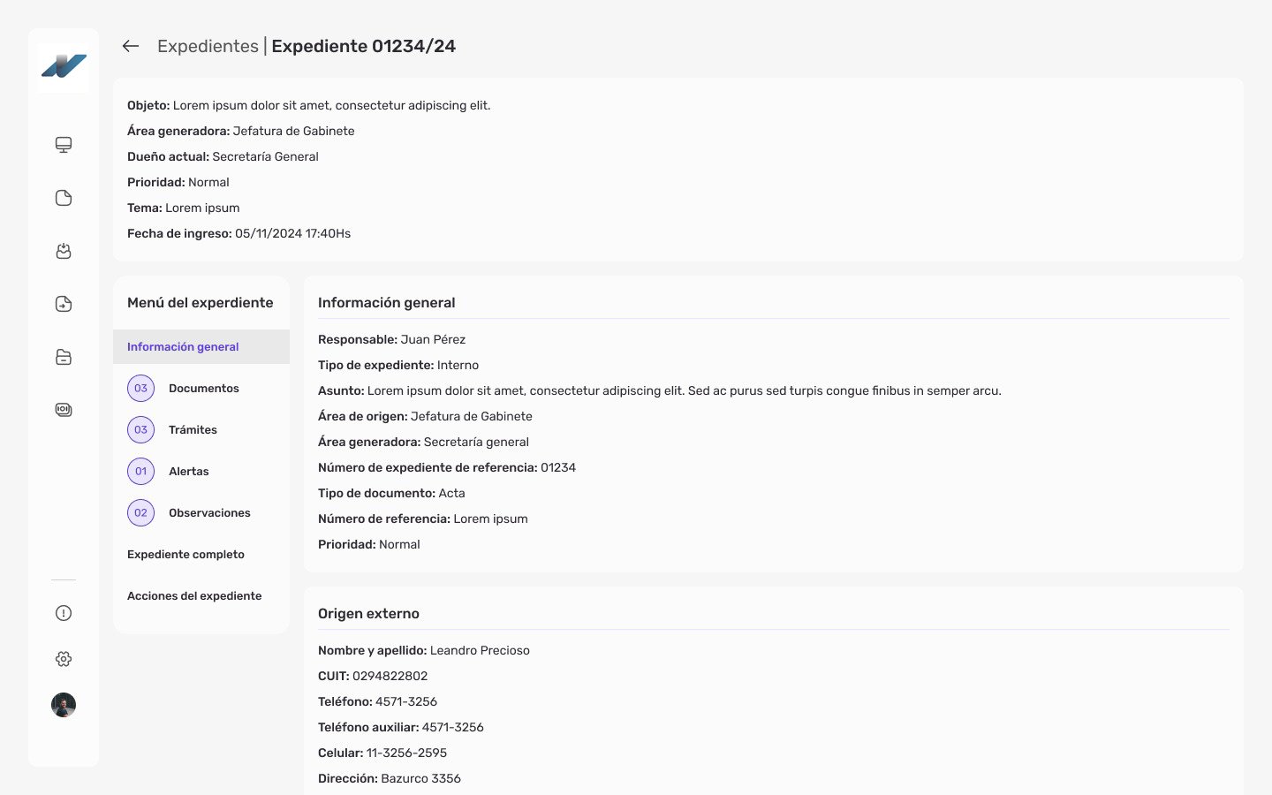Screen dimensions: 1272x795
Task: Click the app logo at top left
Action: coord(64,65)
